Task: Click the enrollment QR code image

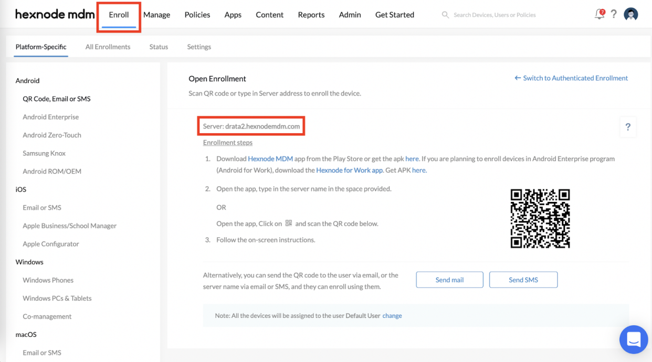Action: coord(540,218)
